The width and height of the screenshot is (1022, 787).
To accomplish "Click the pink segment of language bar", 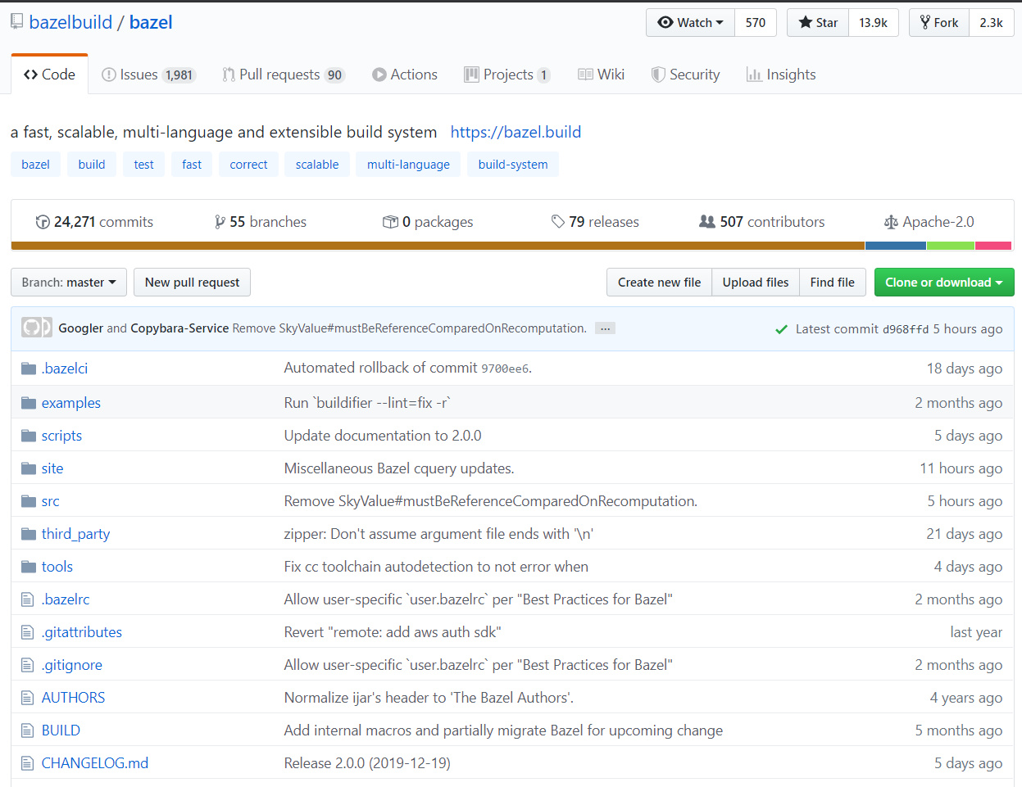I will click(x=992, y=246).
